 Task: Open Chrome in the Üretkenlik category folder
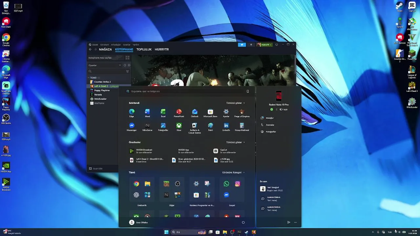136,184
